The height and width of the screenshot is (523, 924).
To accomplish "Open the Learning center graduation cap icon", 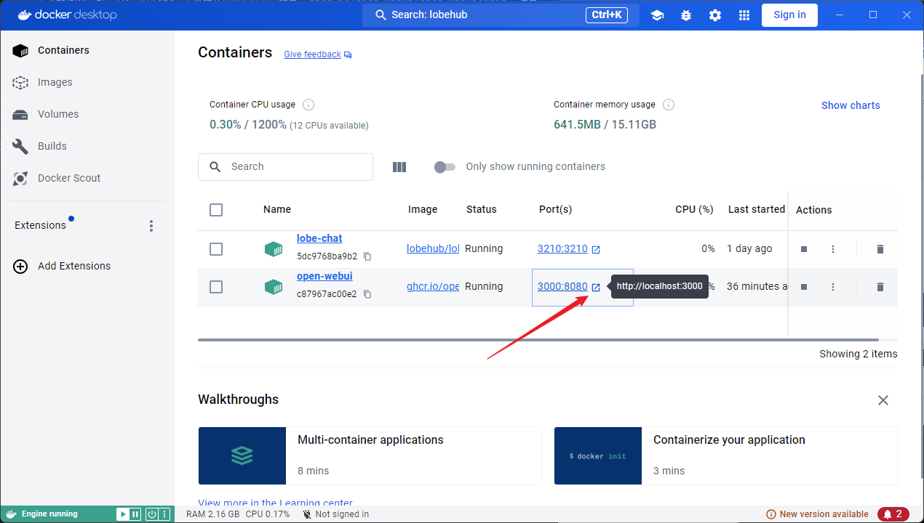I will pyautogui.click(x=657, y=15).
